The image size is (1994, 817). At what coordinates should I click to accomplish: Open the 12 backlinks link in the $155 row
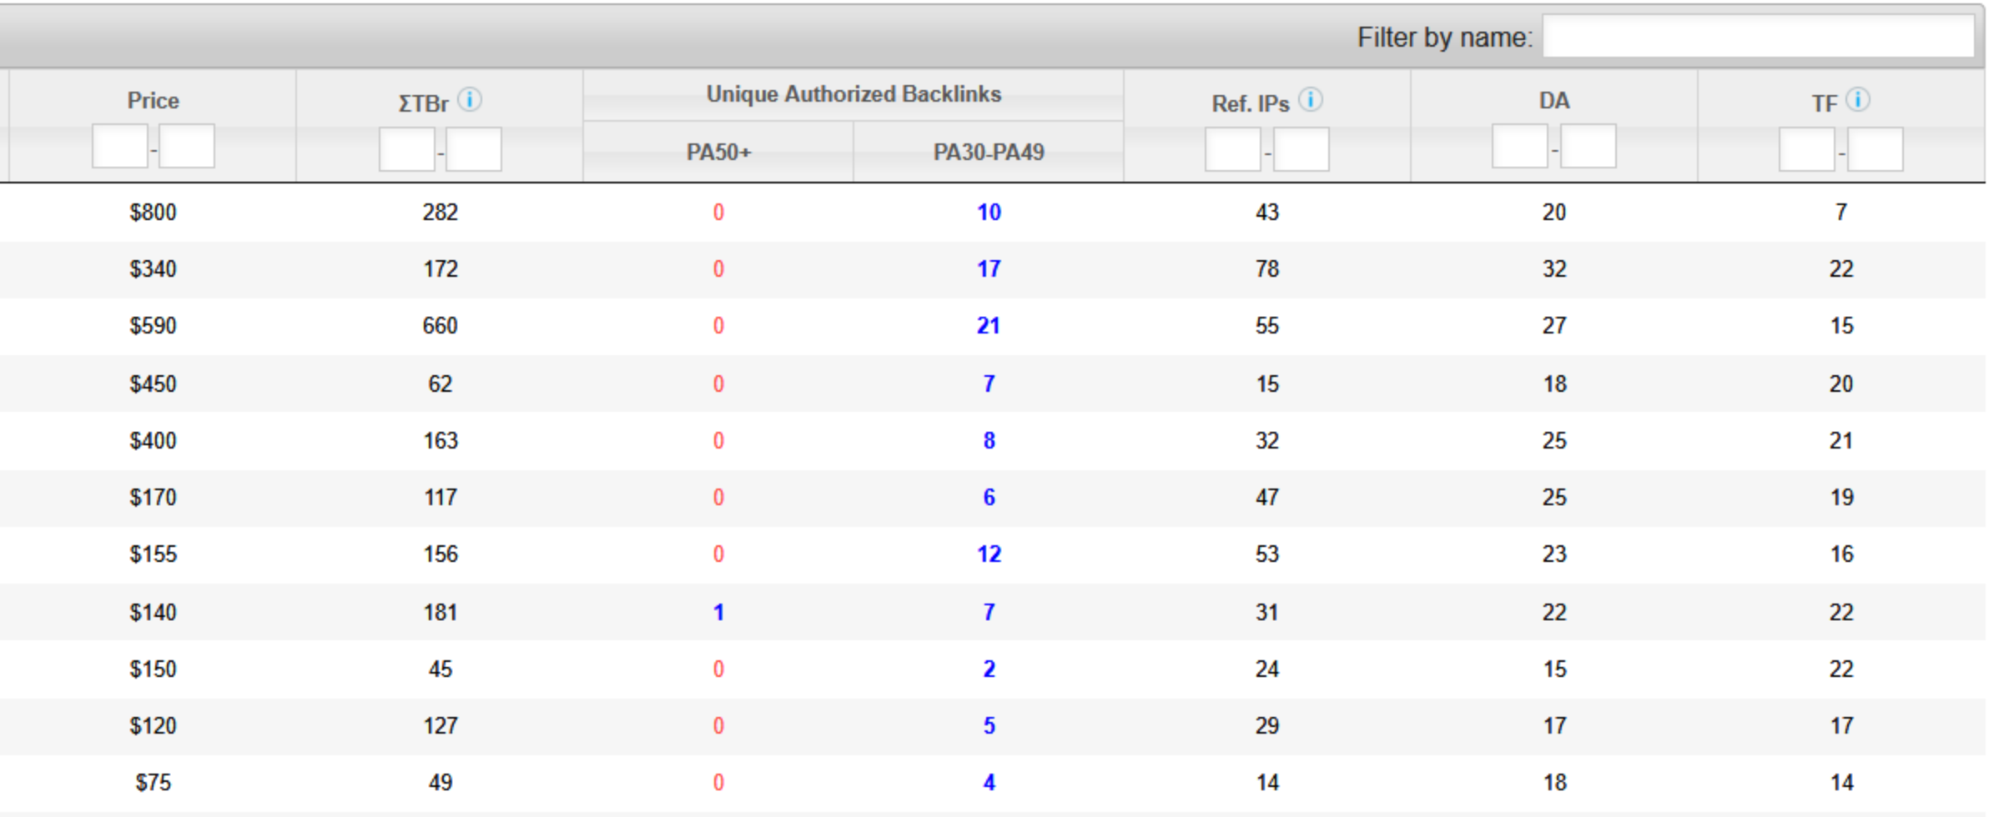[989, 554]
